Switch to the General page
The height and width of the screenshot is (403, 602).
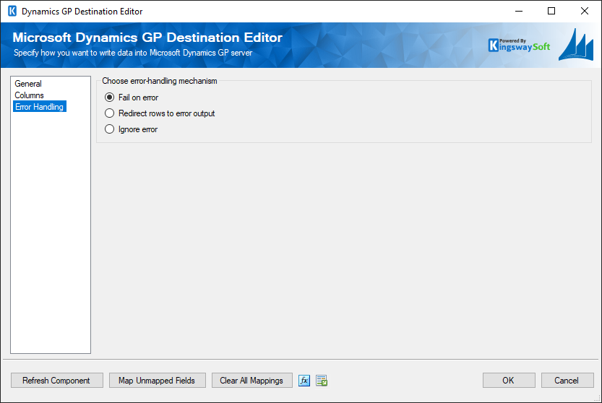pos(28,84)
